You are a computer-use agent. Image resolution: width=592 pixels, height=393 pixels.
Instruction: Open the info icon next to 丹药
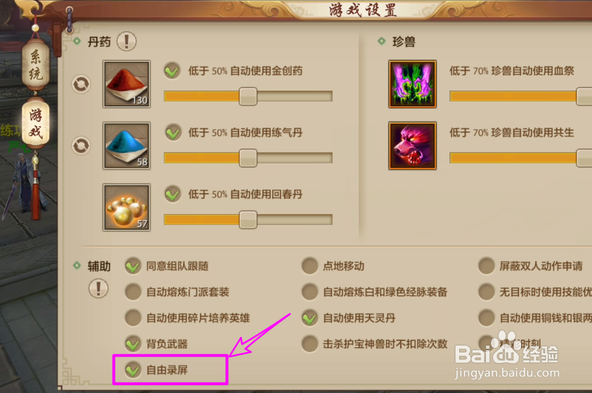[126, 41]
